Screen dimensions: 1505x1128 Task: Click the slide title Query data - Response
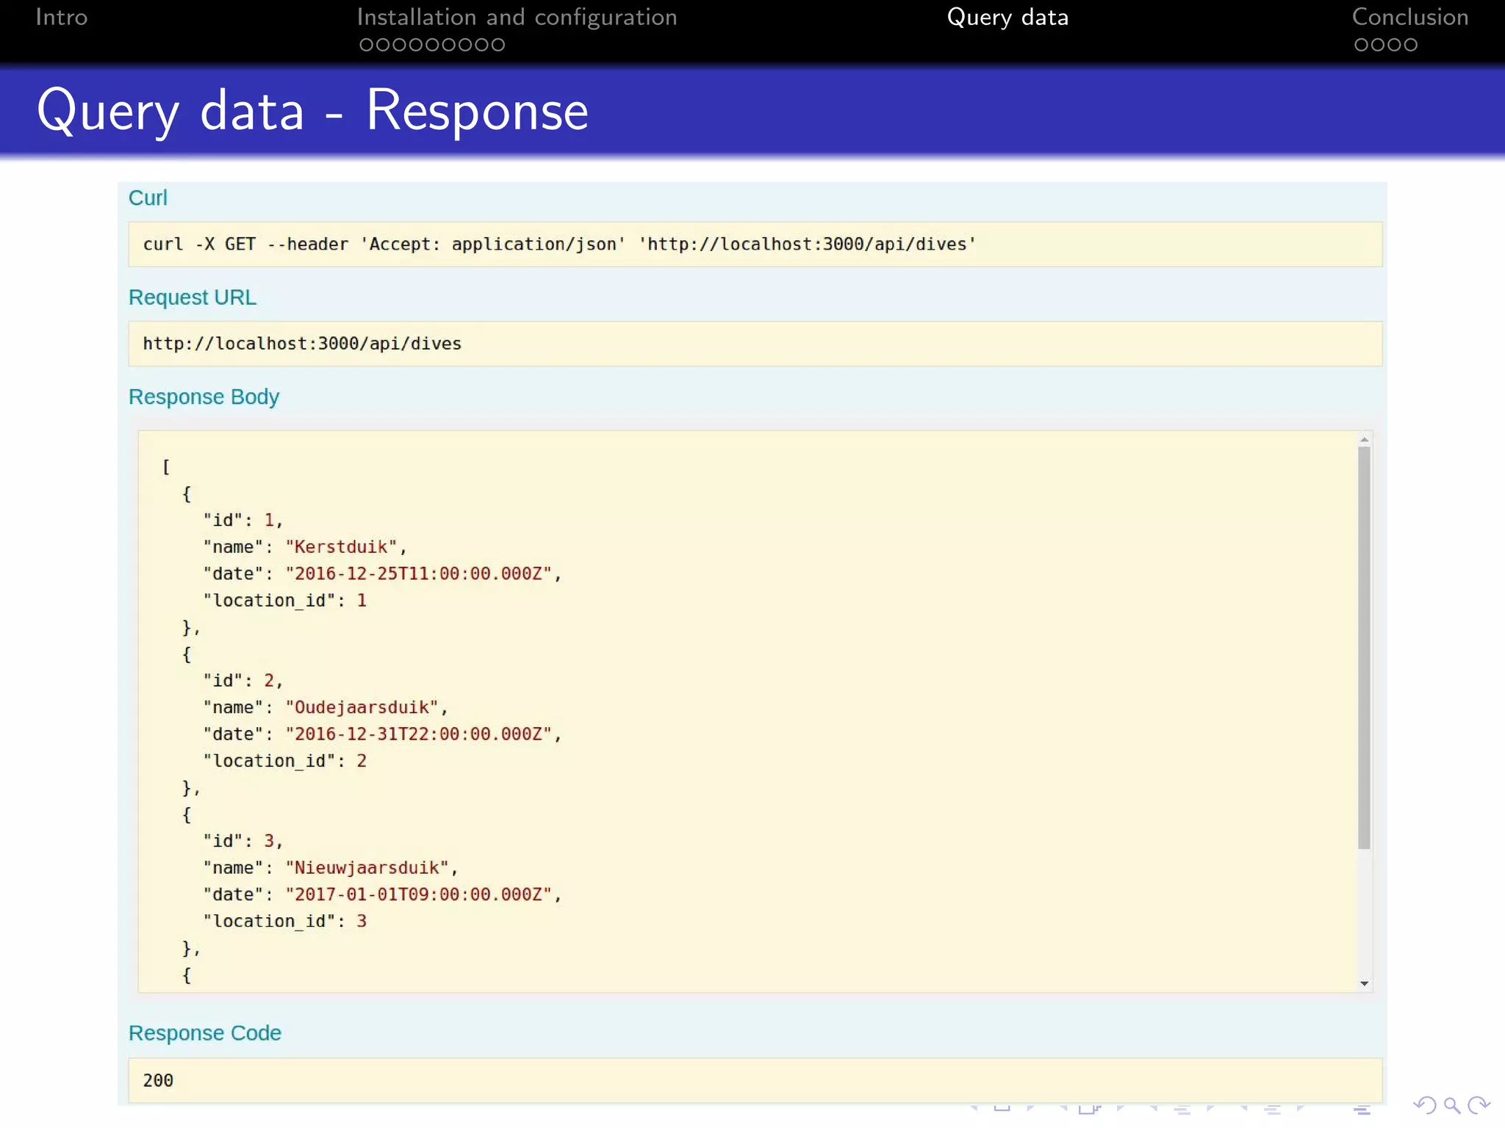click(x=312, y=110)
